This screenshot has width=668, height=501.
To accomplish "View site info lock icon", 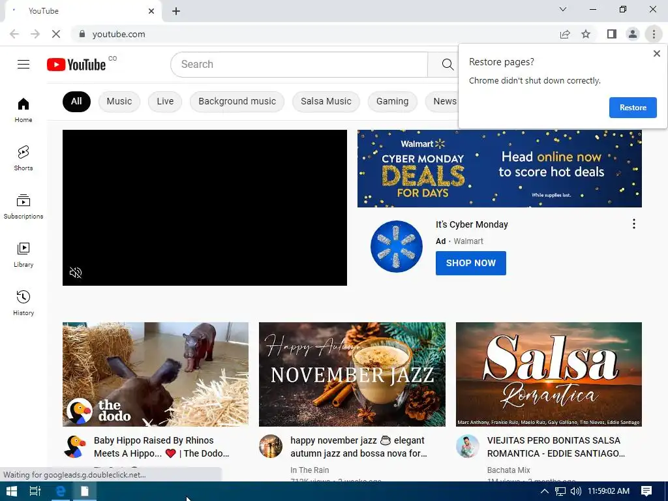I will coord(82,34).
